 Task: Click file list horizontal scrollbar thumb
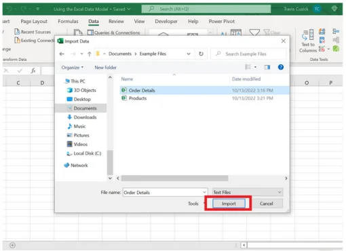(x=174, y=178)
